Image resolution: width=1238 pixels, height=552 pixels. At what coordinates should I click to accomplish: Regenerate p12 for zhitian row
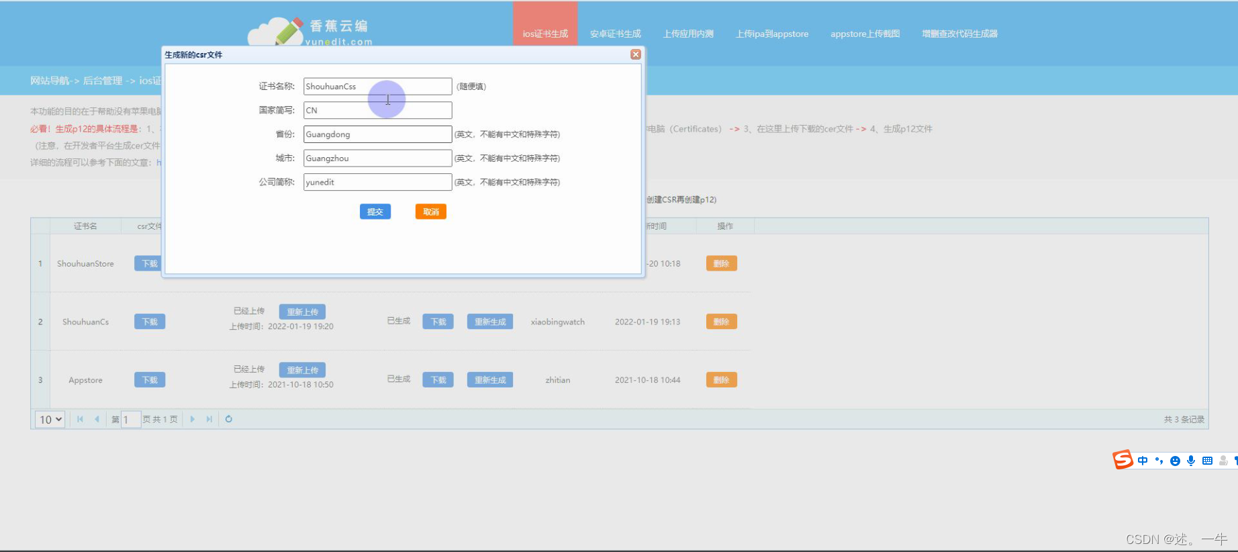pyautogui.click(x=490, y=380)
